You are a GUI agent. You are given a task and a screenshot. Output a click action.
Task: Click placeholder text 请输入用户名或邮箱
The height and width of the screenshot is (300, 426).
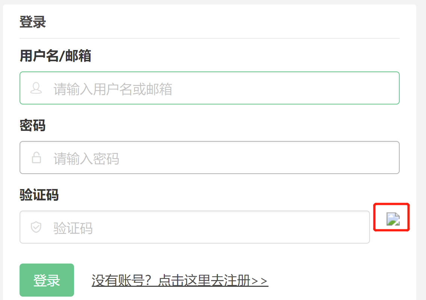click(x=113, y=89)
